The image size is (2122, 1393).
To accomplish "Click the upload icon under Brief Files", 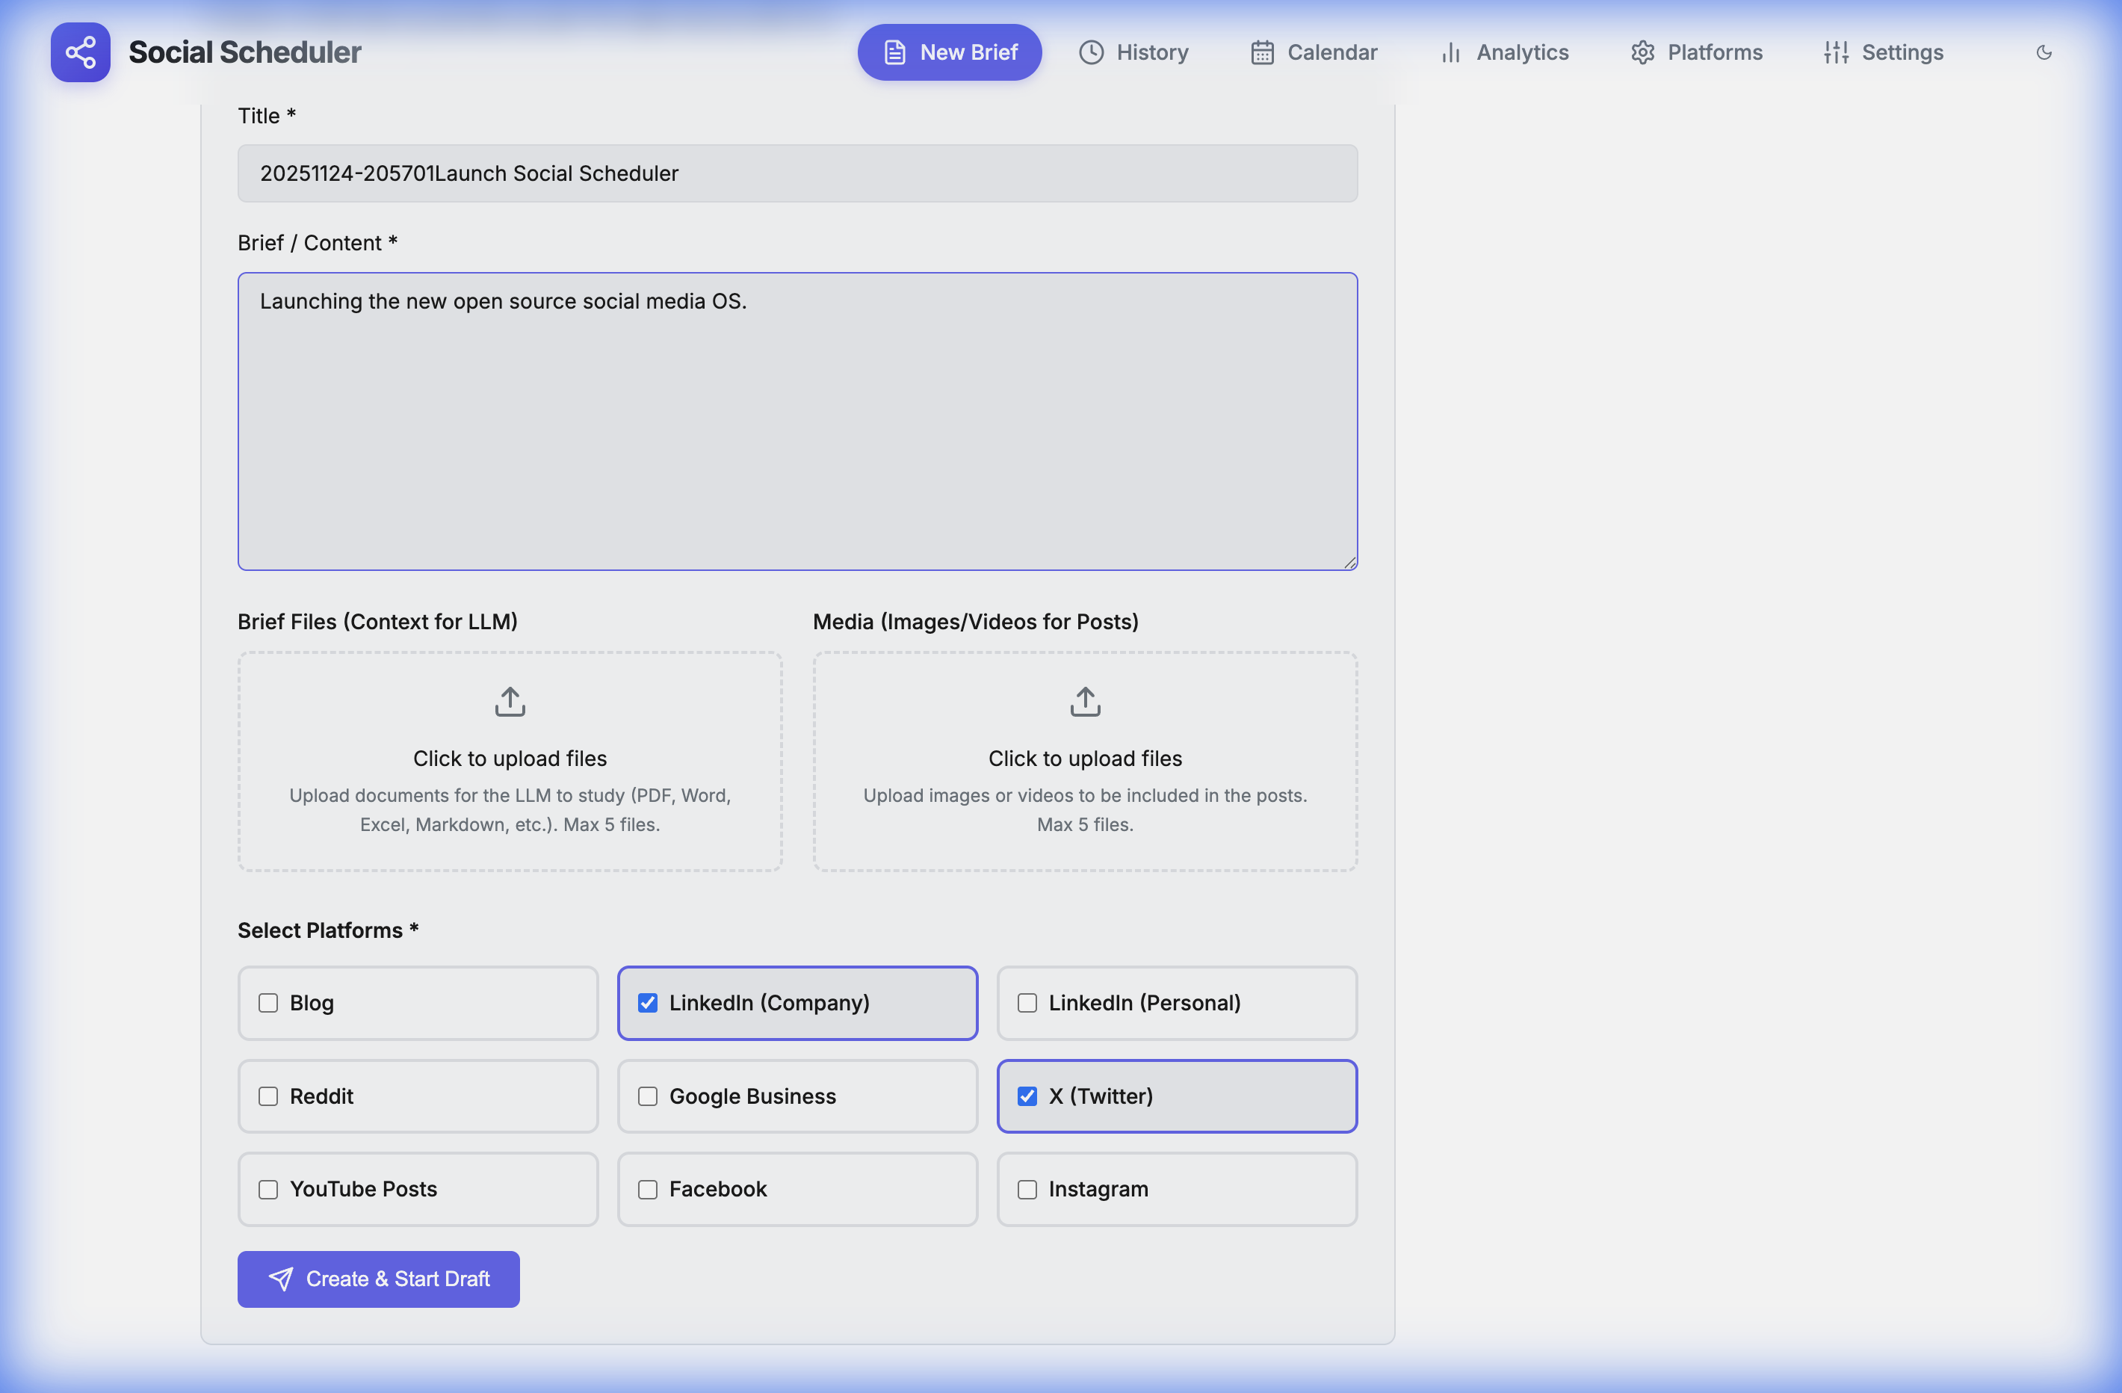I will click(509, 701).
